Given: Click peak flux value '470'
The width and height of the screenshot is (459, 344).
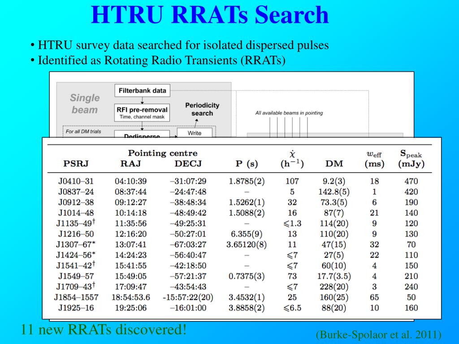Looking at the screenshot, I should pyautogui.click(x=411, y=181).
